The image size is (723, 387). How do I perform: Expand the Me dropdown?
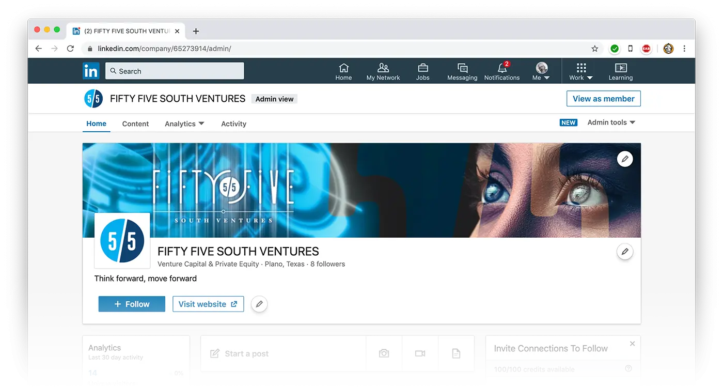(x=541, y=71)
